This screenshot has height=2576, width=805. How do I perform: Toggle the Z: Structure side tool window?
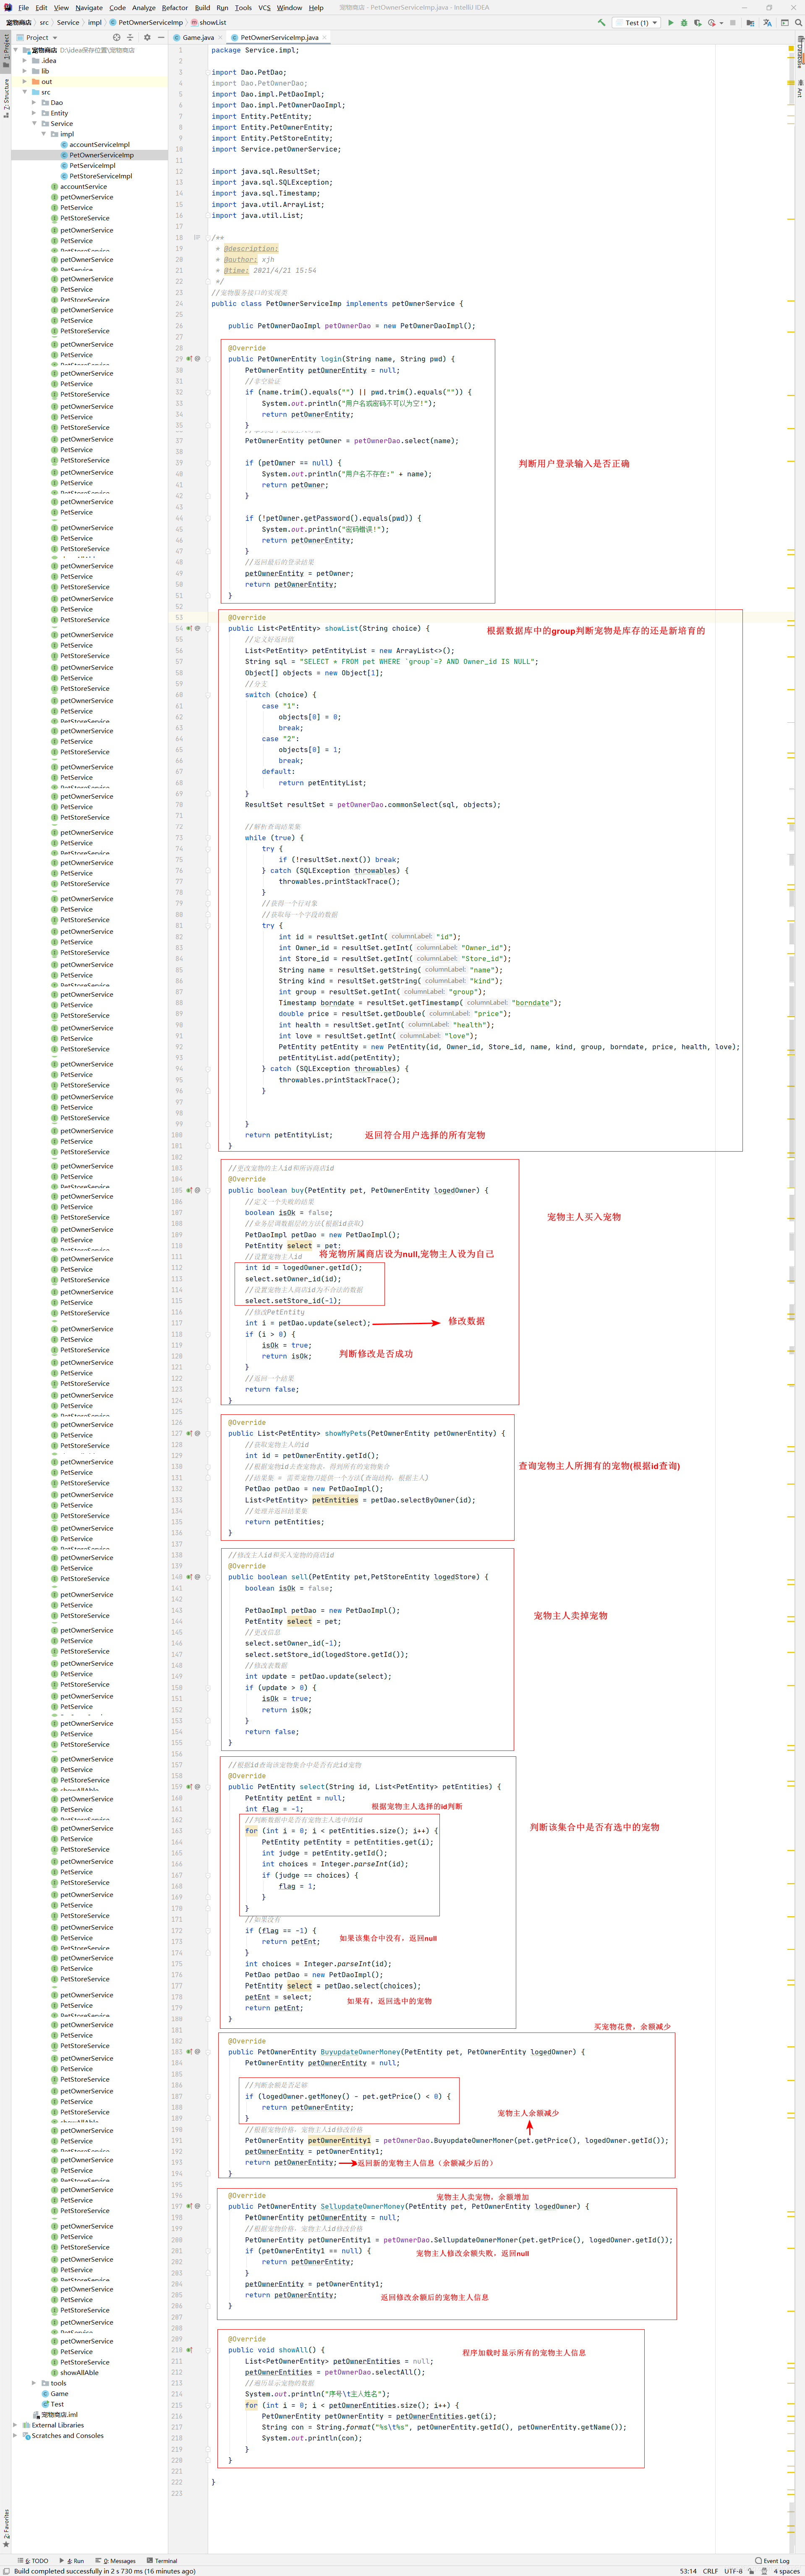point(5,98)
